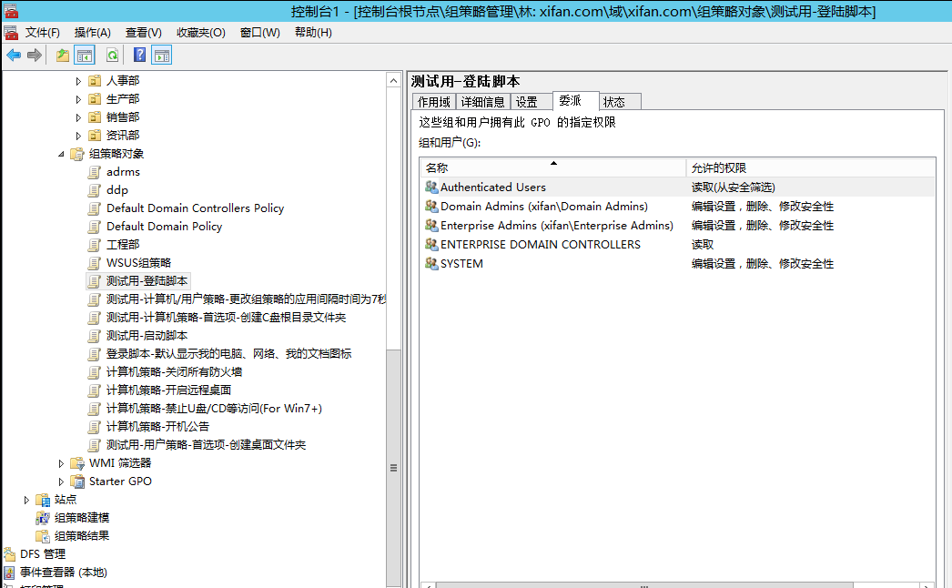Sort by the 允许的权限 column header
The width and height of the screenshot is (952, 588).
click(811, 167)
